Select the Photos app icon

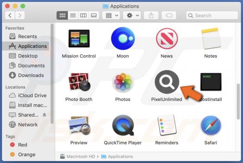[x=123, y=82]
